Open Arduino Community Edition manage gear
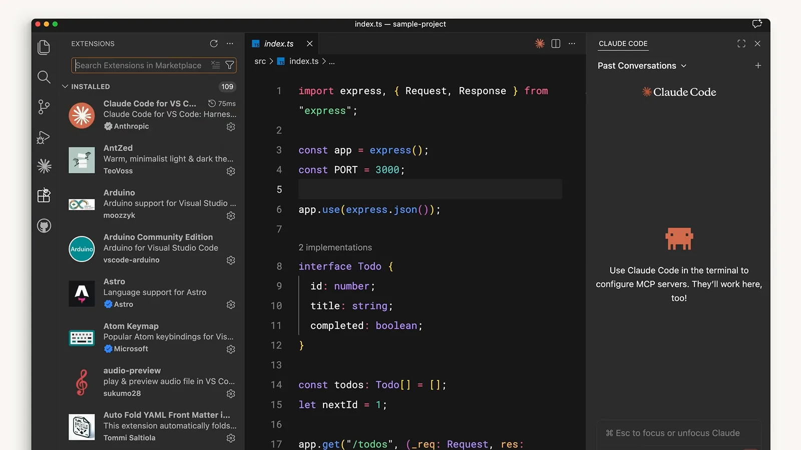 231,260
